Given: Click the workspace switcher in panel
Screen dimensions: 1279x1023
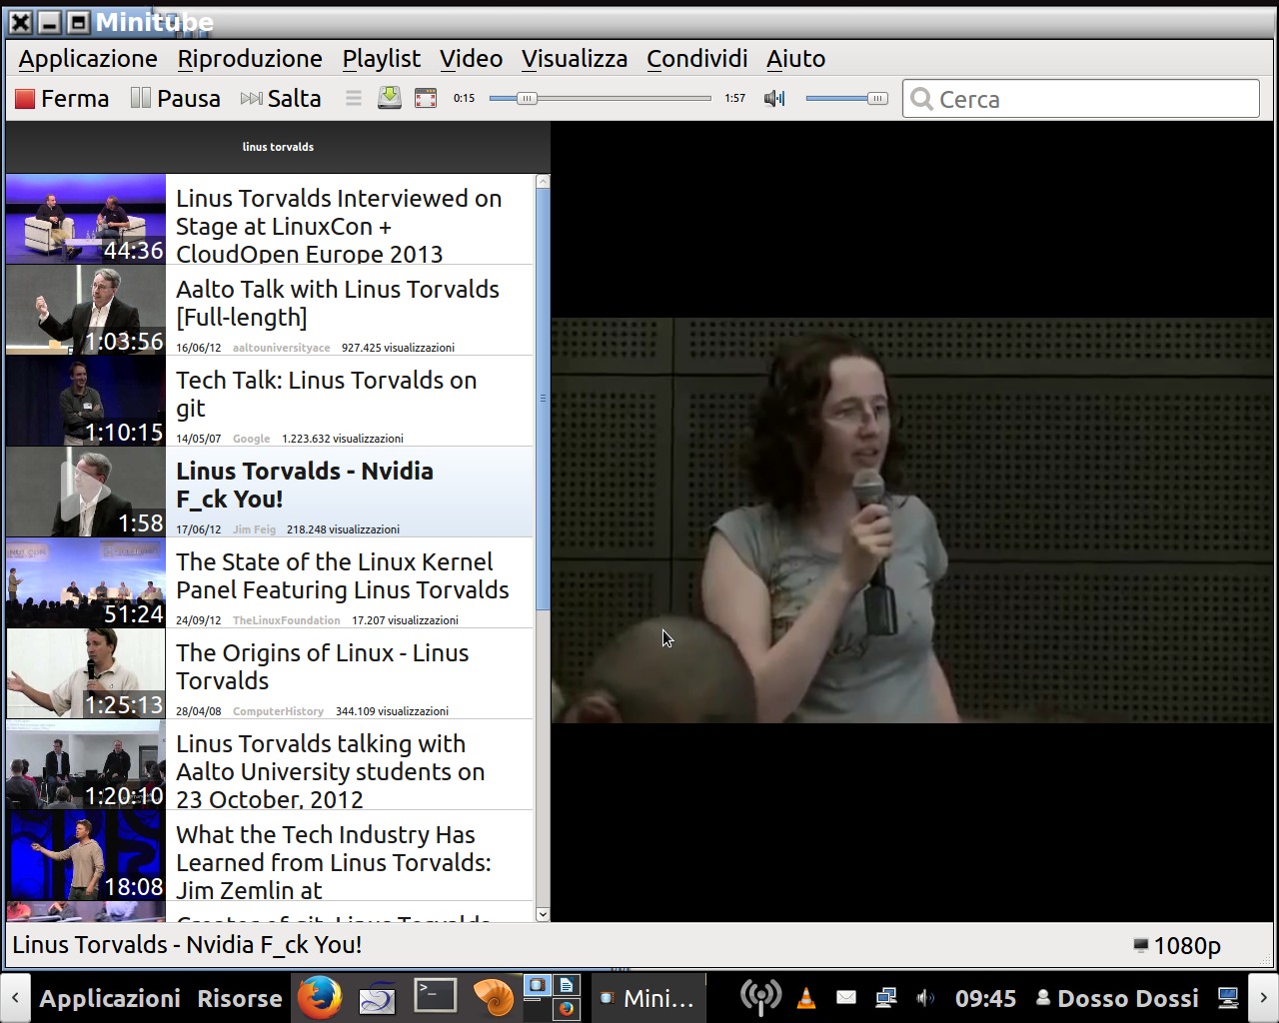Looking at the screenshot, I should pos(553,997).
